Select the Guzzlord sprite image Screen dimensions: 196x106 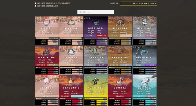pyautogui.click(x=95, y=23)
